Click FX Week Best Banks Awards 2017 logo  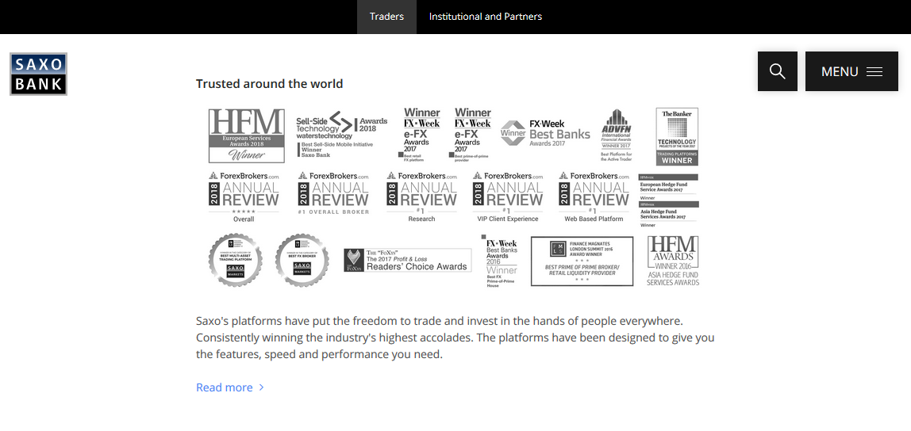point(545,133)
